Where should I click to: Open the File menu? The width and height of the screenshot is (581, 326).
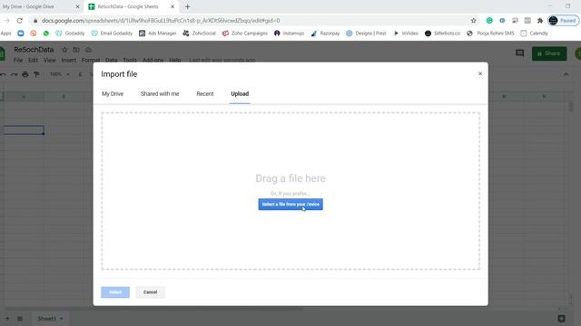18,60
